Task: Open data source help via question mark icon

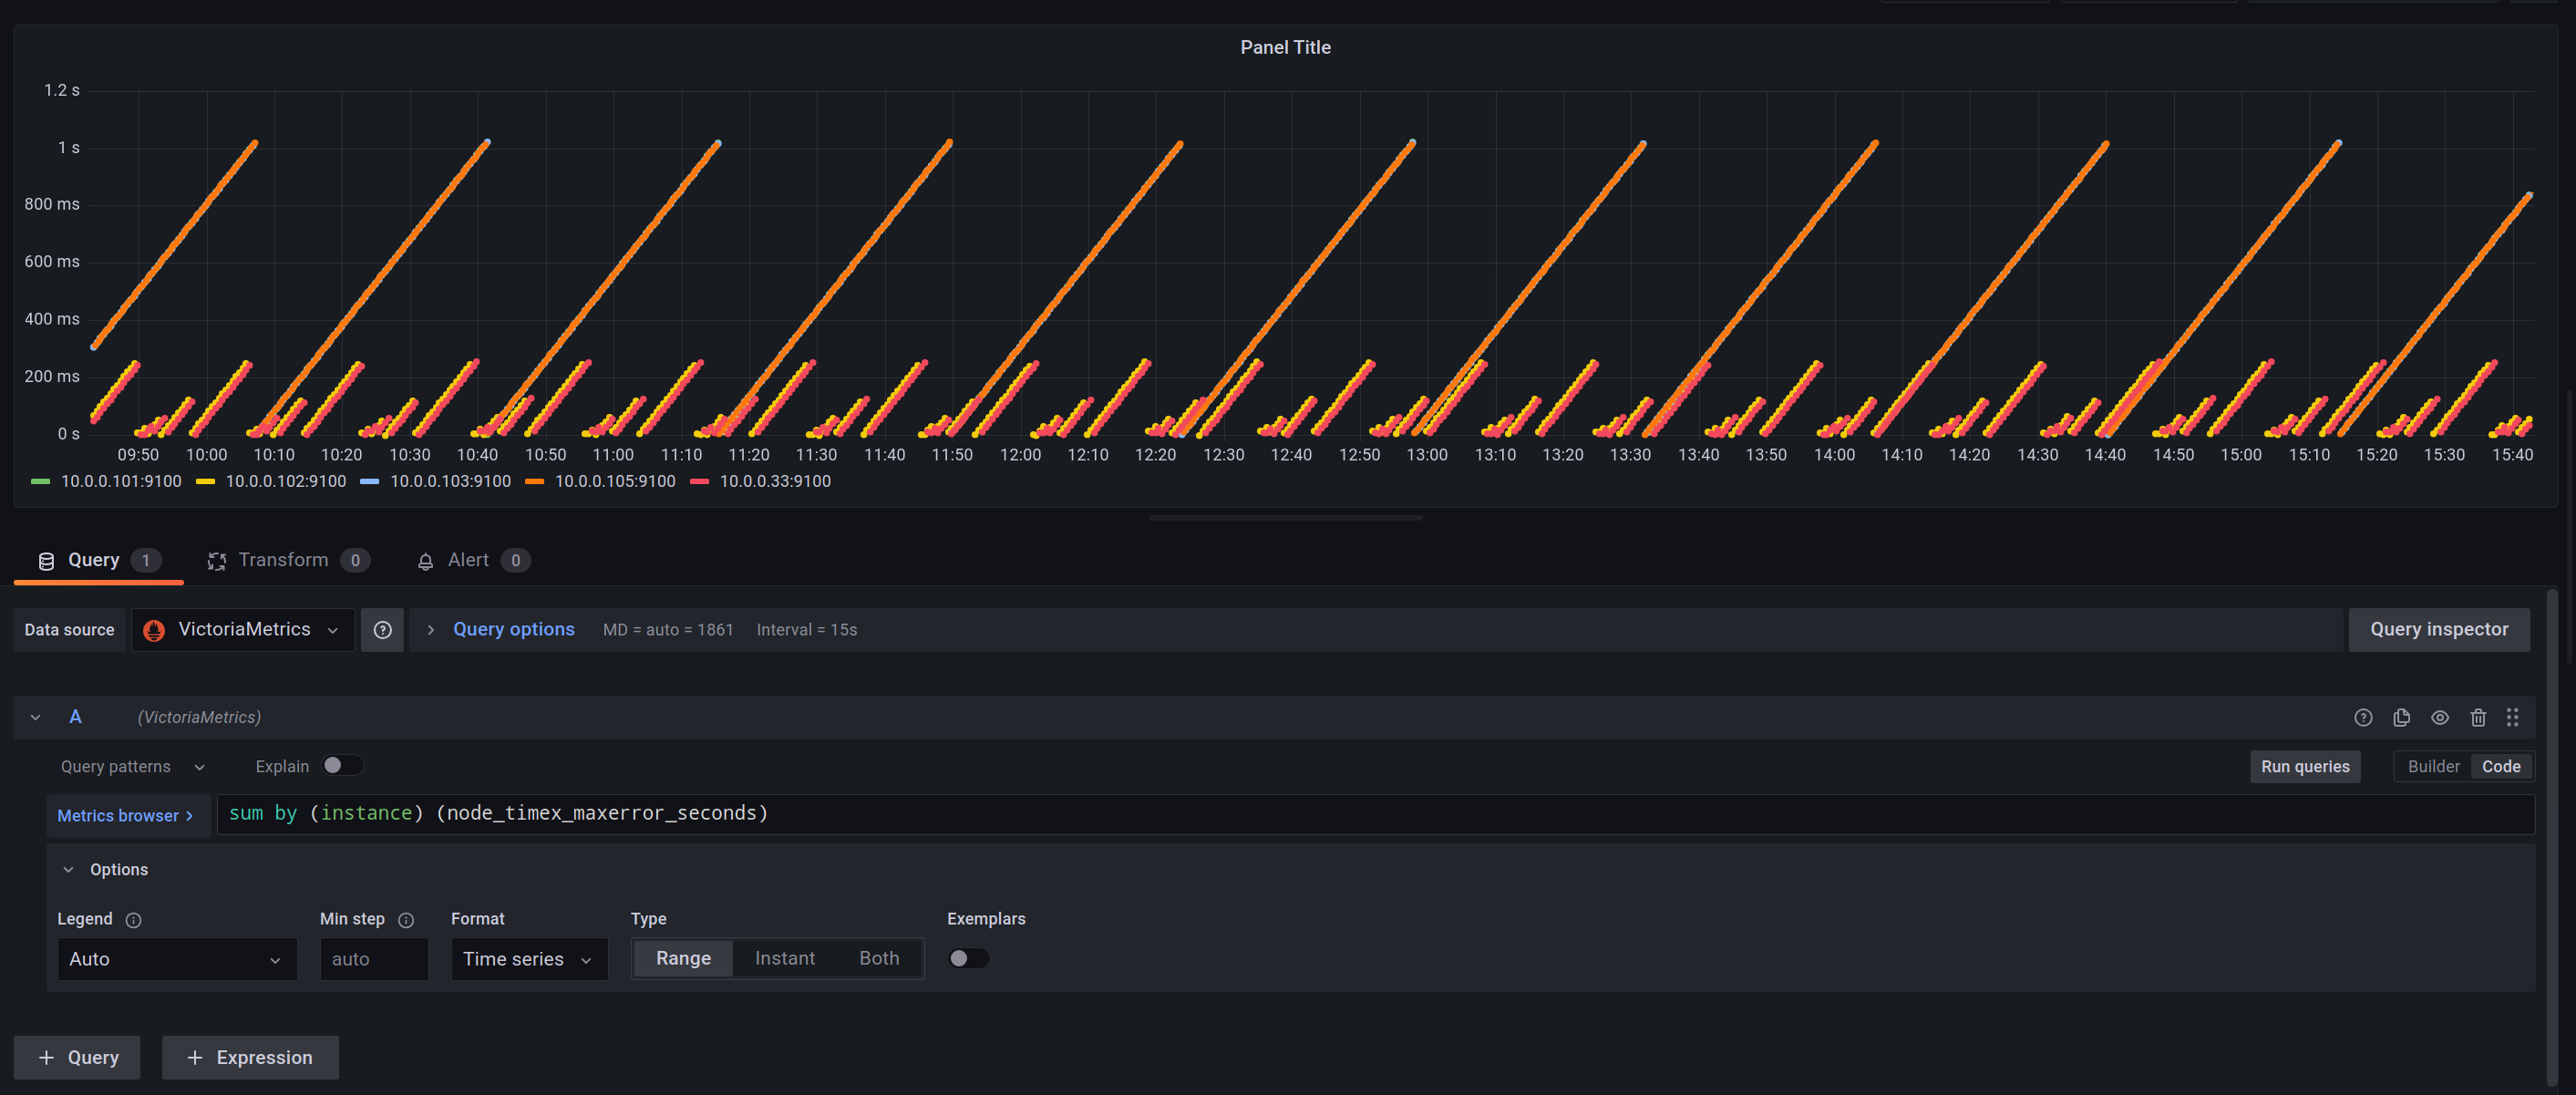Action: point(382,629)
